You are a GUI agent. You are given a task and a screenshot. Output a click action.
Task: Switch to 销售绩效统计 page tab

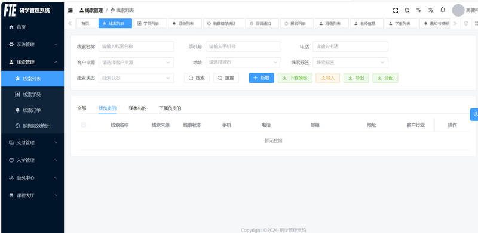(223, 23)
